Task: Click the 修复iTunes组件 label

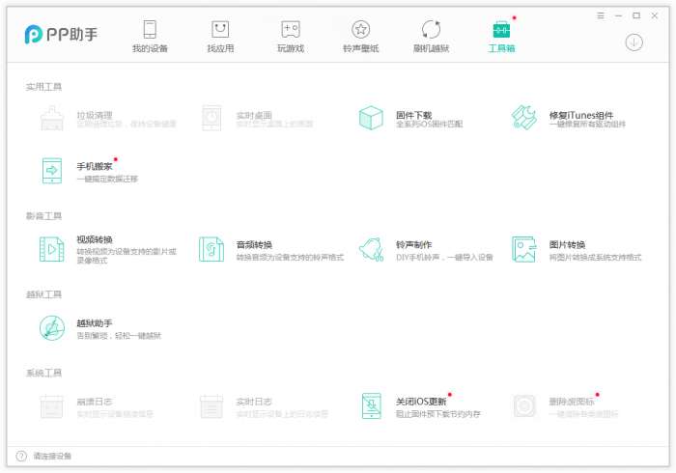Action: (580, 115)
